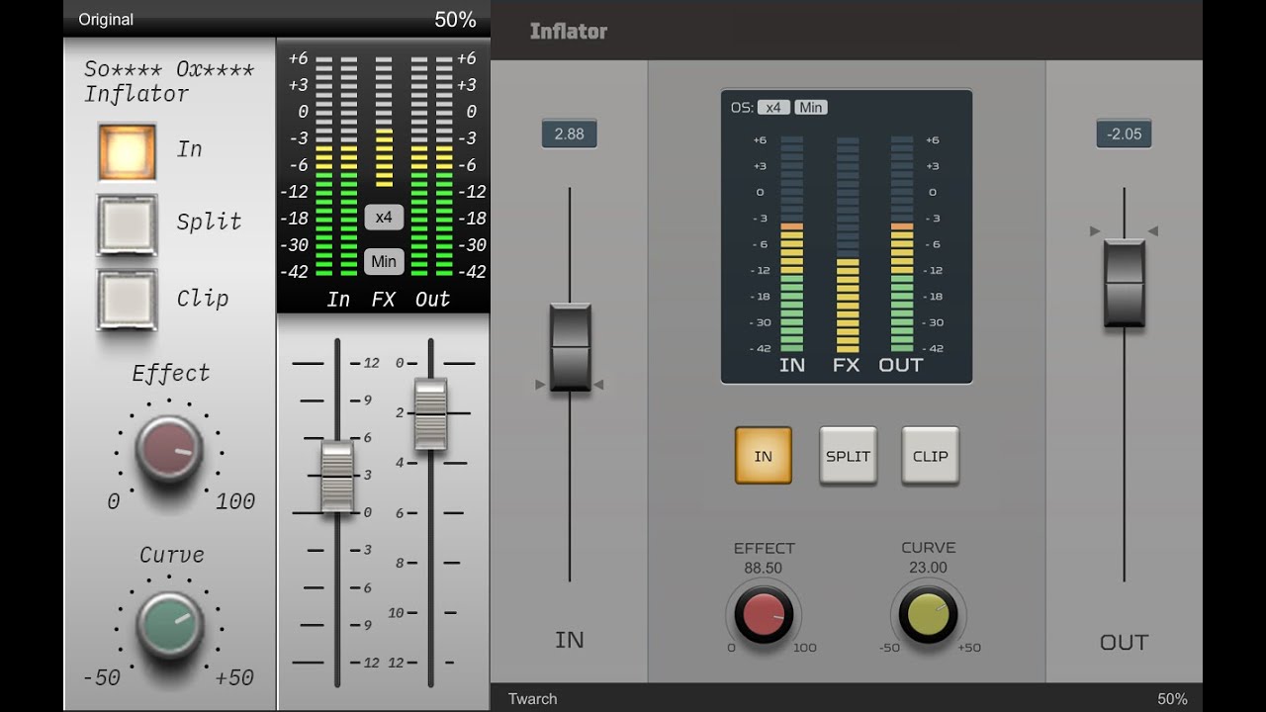Click the large IN label under Twarch input fader
Image resolution: width=1266 pixels, height=712 pixels.
pos(570,640)
